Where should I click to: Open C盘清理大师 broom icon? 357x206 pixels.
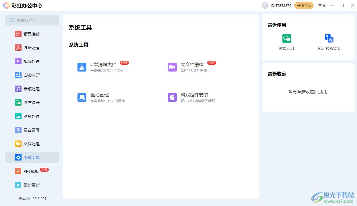(82, 67)
